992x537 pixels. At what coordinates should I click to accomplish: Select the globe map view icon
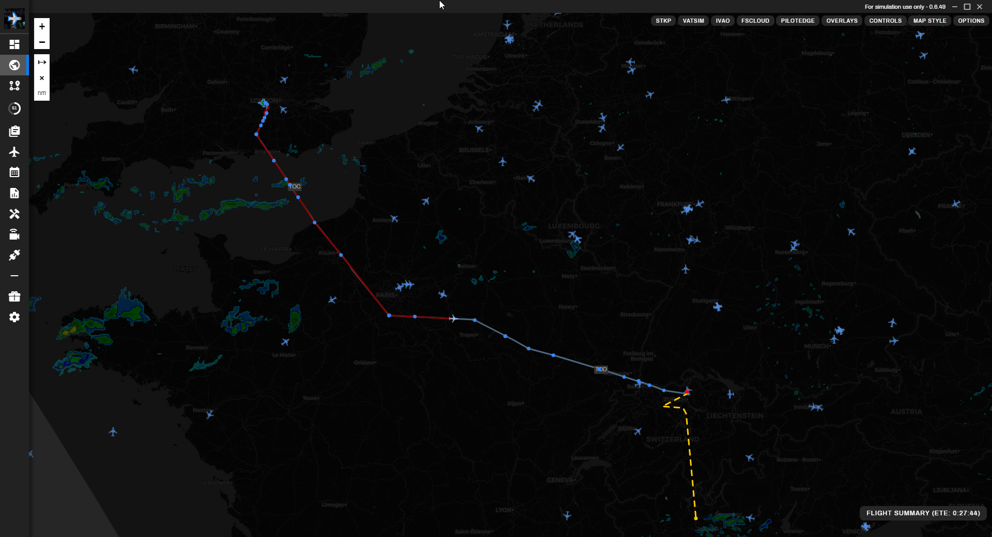click(x=14, y=65)
